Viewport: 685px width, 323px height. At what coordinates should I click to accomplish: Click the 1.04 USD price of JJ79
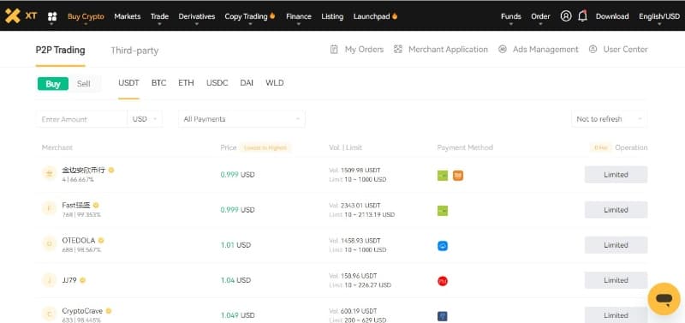[x=235, y=281]
